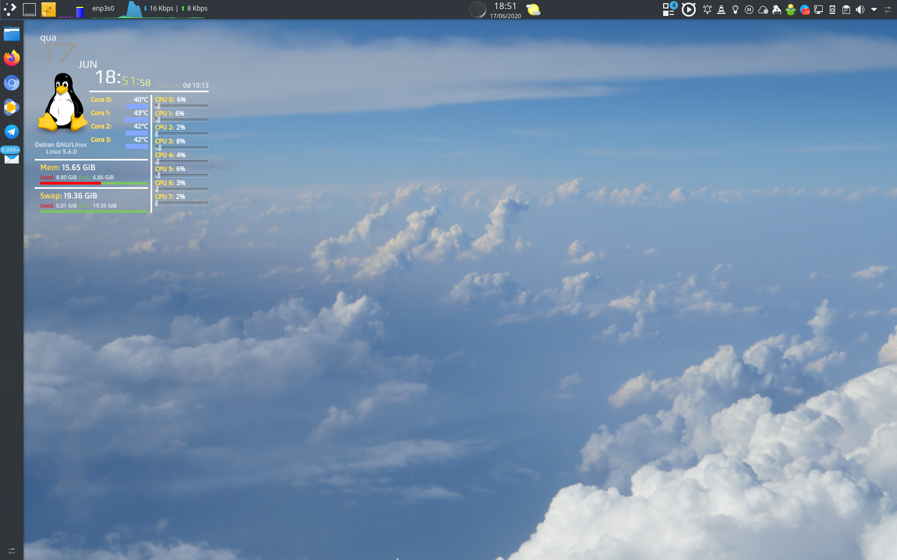Click the "CPU 7: 2%" text

click(x=170, y=197)
